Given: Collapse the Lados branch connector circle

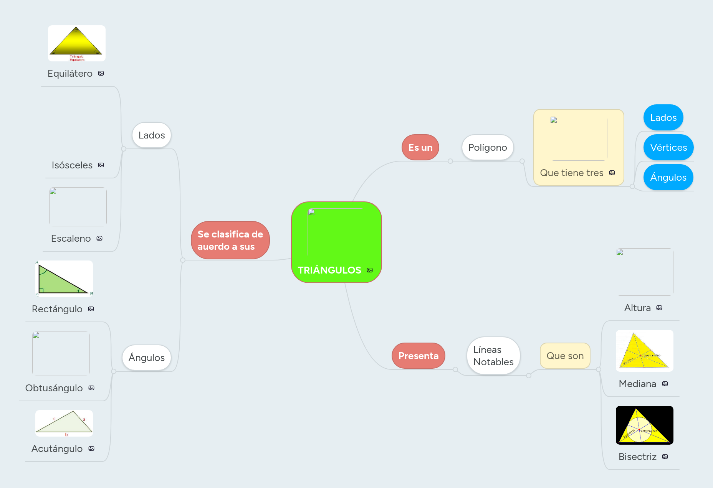Looking at the screenshot, I should click(x=124, y=149).
